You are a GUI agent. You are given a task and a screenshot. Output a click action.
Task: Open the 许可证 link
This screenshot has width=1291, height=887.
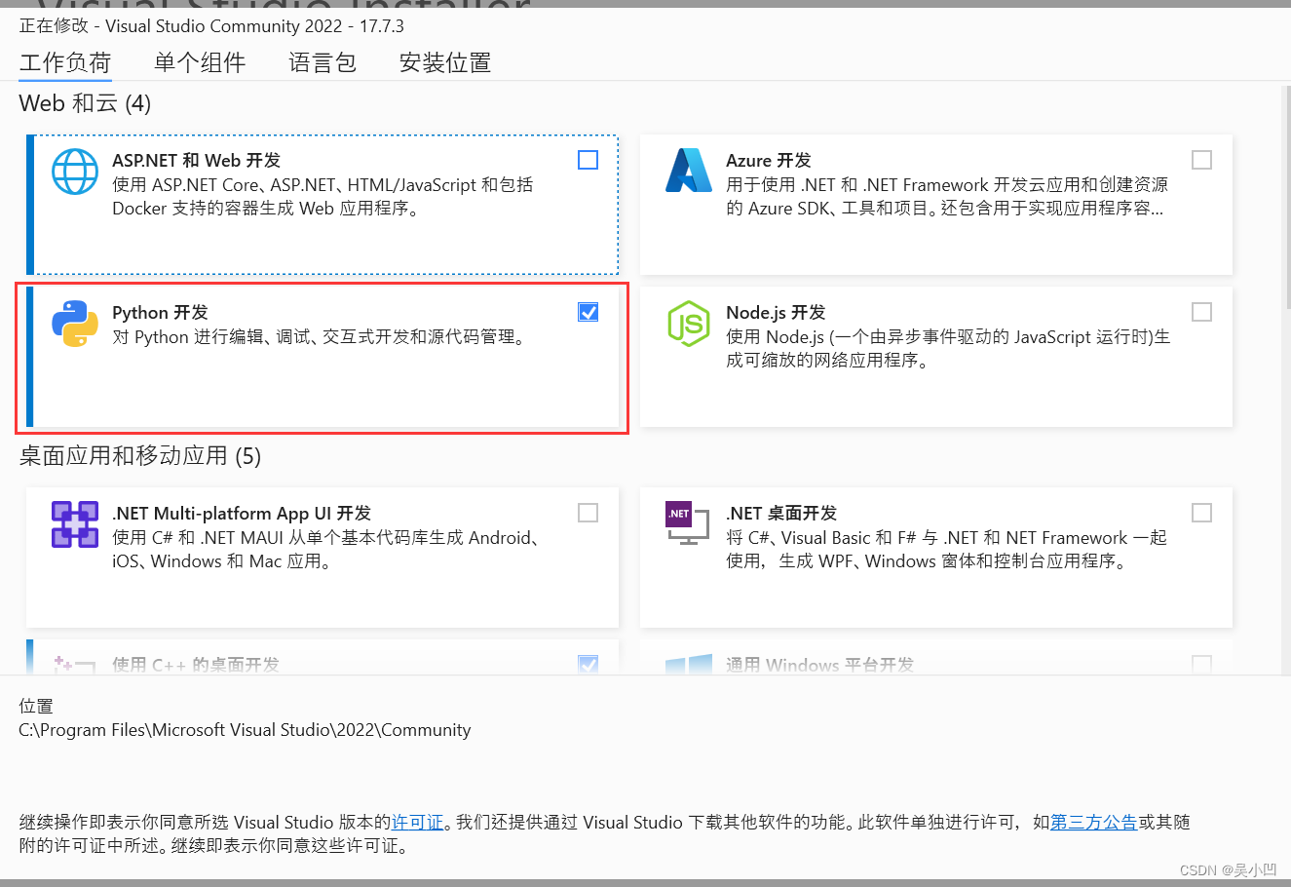coord(417,823)
